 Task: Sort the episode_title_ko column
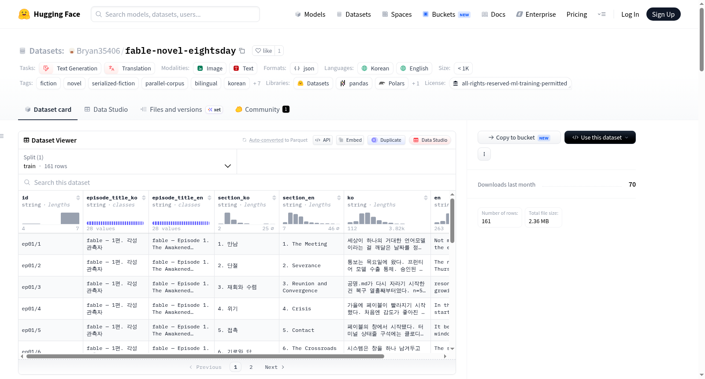[x=144, y=198]
